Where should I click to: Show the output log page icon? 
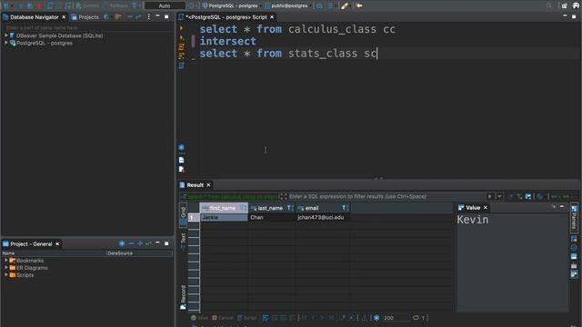pos(182,160)
